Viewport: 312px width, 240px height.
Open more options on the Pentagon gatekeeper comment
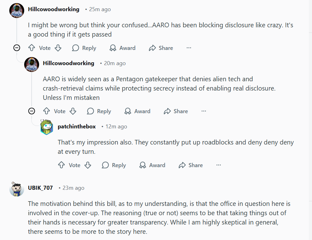coord(204,111)
